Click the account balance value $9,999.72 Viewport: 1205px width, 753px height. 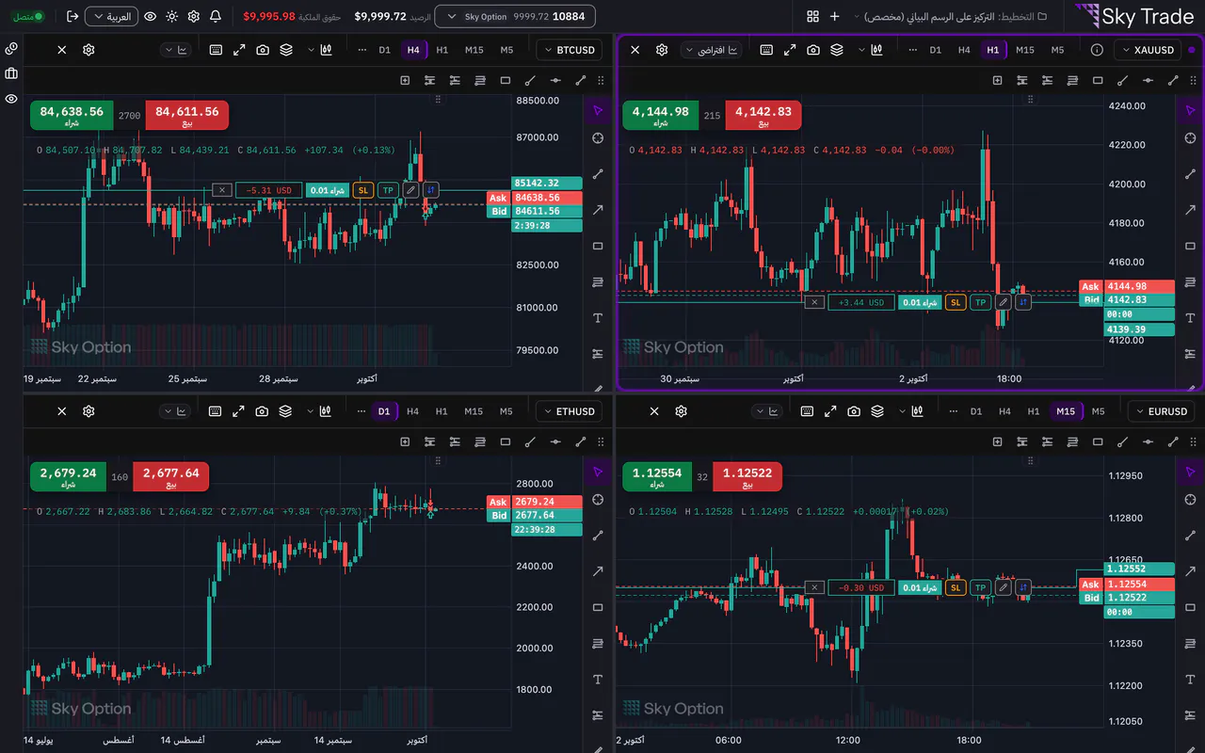click(380, 16)
